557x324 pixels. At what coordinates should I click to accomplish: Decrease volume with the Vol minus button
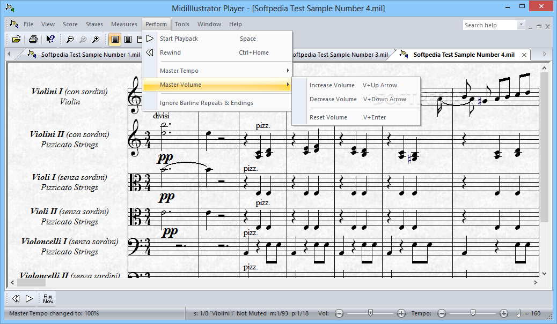click(339, 313)
